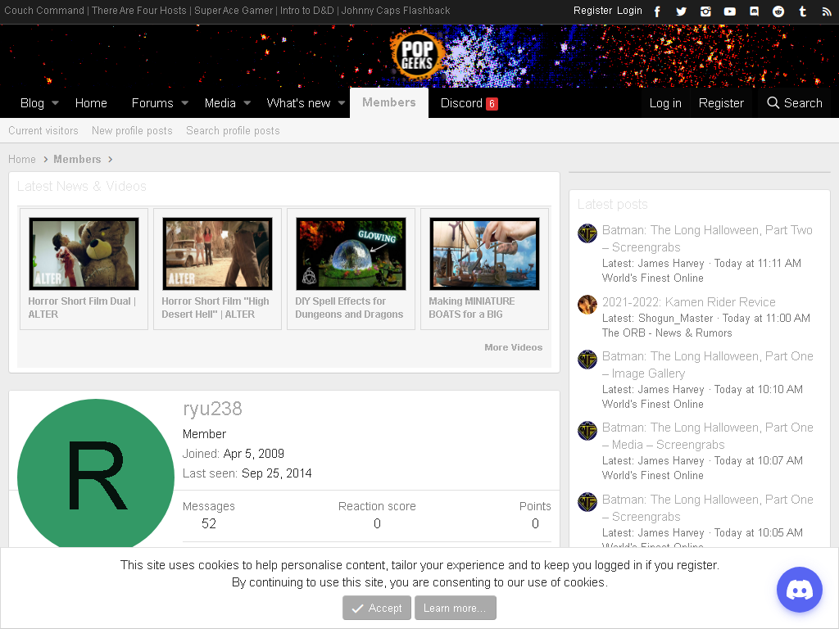Open the YouTube icon in header

[x=730, y=11]
